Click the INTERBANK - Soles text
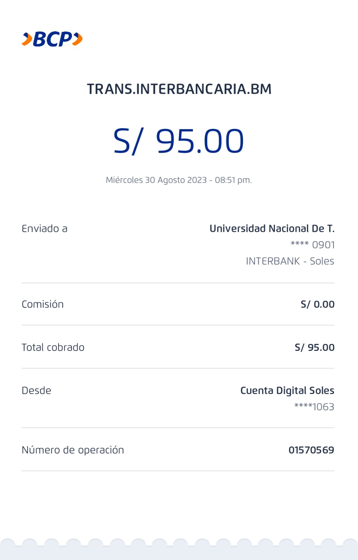 290,261
